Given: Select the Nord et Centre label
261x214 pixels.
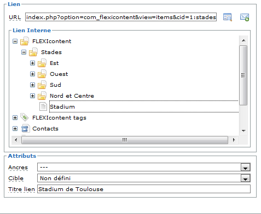Looking at the screenshot, I should pyautogui.click(x=72, y=96).
